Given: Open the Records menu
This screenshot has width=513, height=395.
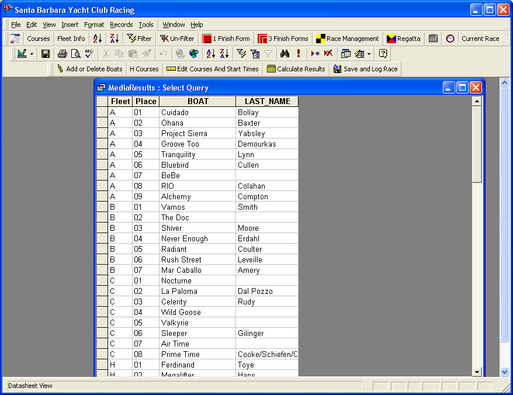Looking at the screenshot, I should coord(122,25).
